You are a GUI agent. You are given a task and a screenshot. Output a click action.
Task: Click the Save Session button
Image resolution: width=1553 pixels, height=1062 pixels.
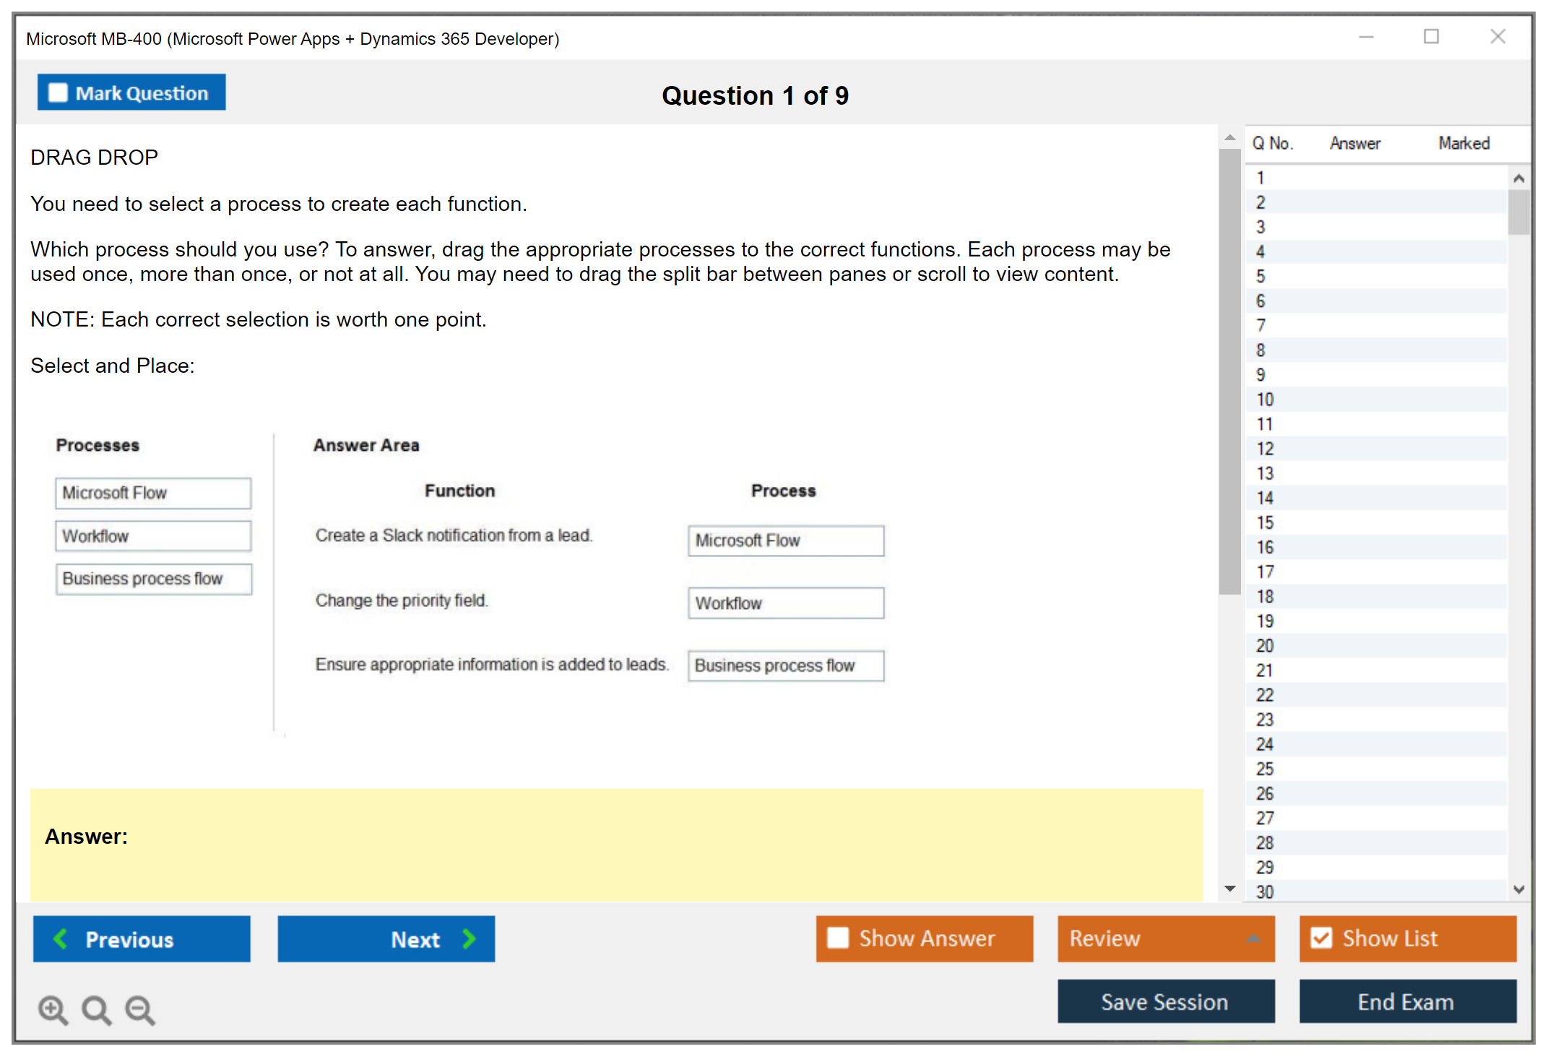[x=1165, y=1001]
